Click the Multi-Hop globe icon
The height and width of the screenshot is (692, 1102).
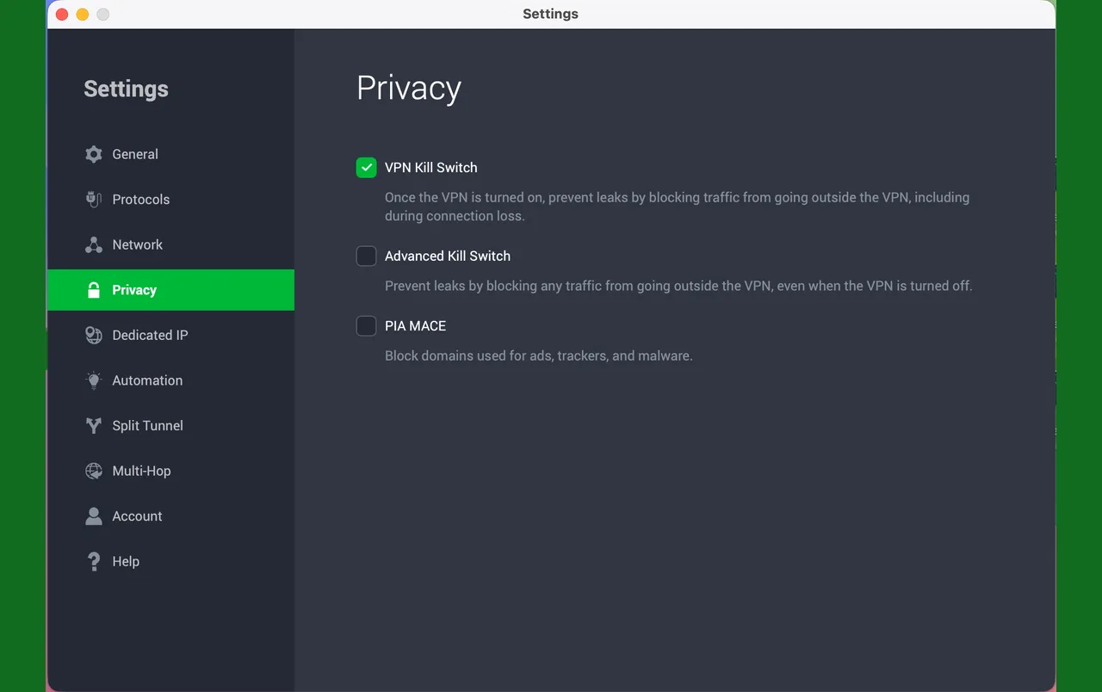click(x=94, y=471)
